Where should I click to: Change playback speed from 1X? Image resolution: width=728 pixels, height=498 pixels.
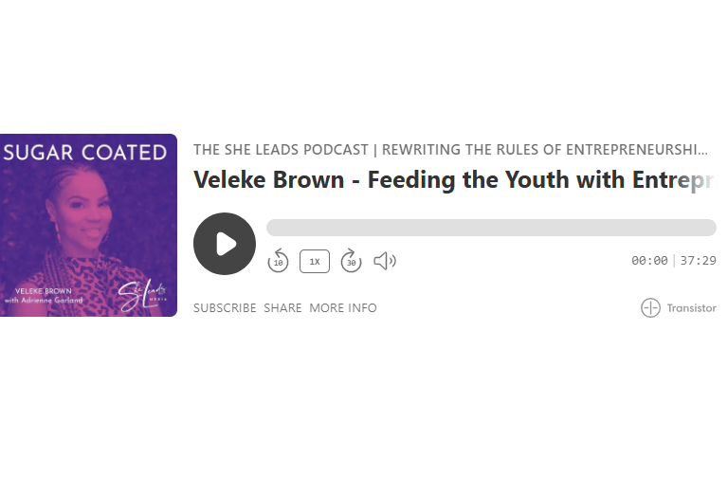pyautogui.click(x=315, y=261)
